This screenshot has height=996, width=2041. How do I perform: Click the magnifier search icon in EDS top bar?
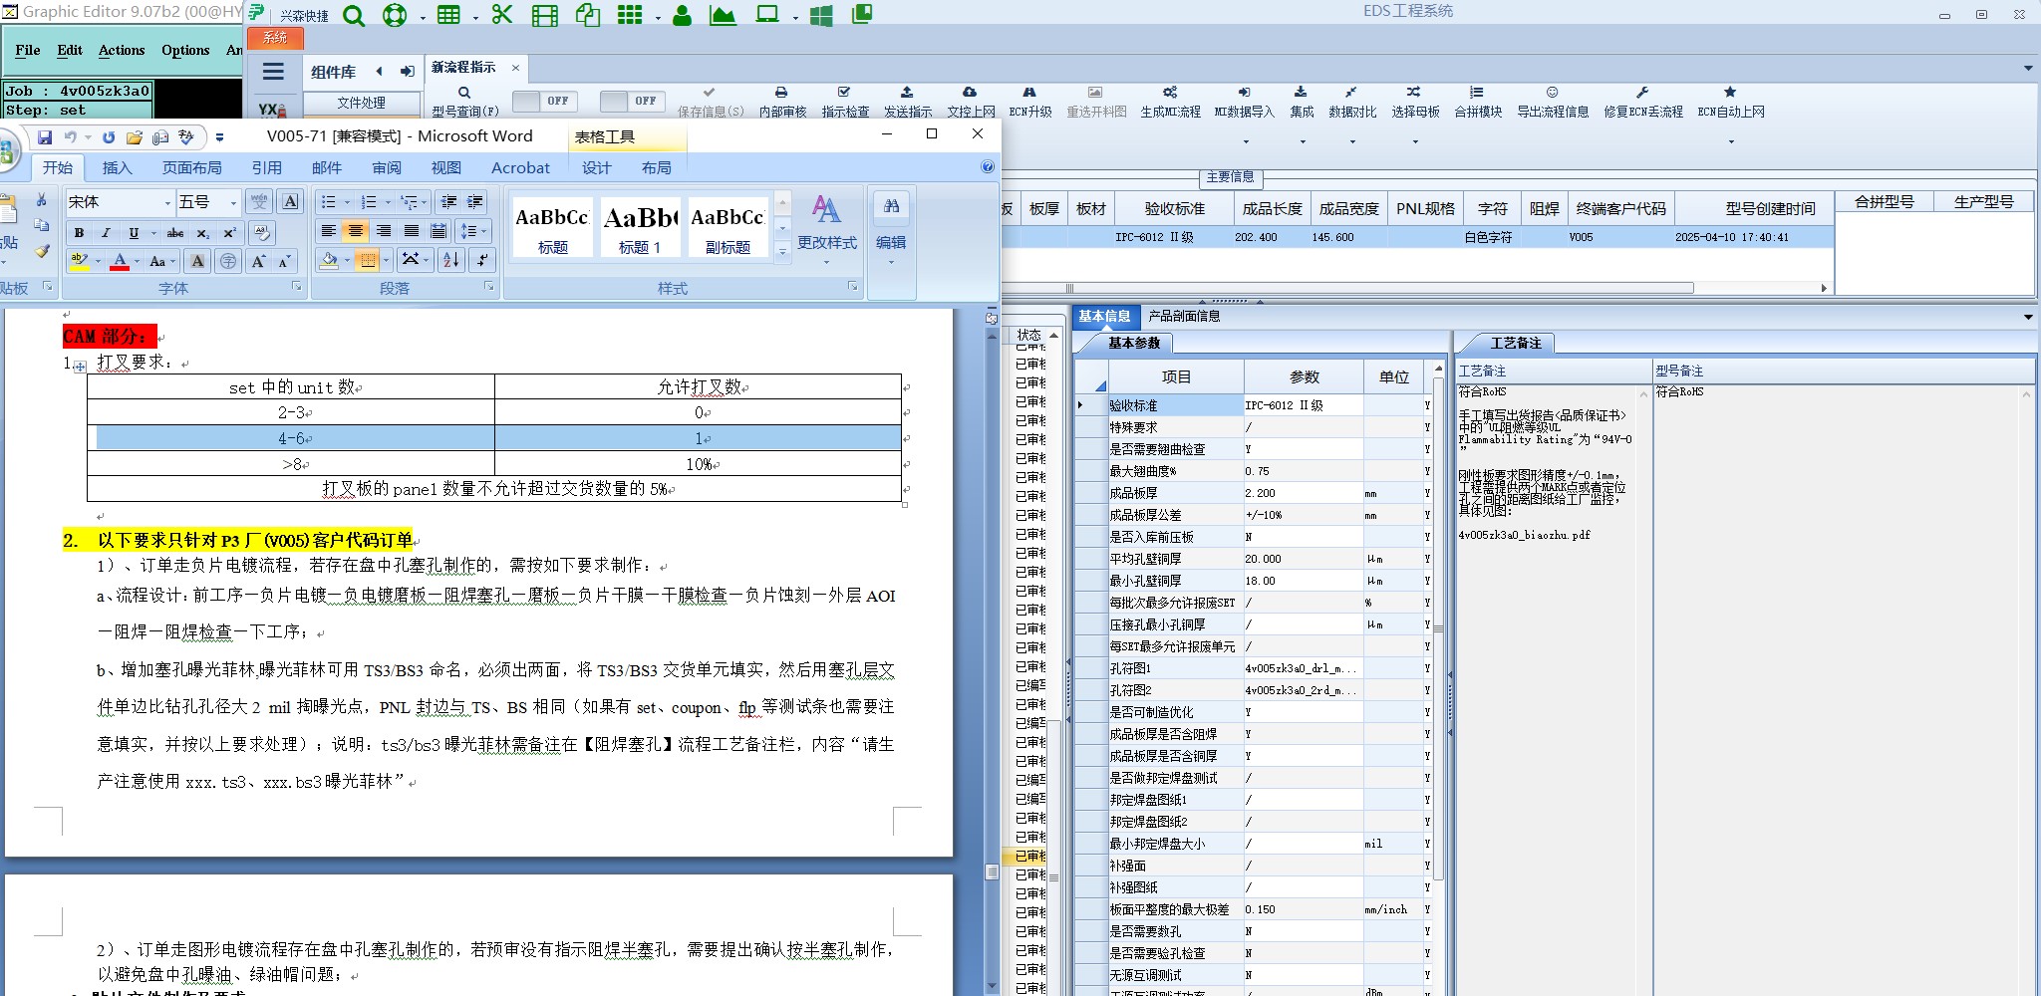coord(353,15)
